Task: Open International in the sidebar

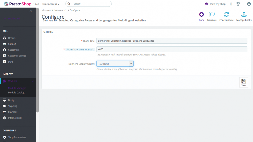Action: click(15, 118)
